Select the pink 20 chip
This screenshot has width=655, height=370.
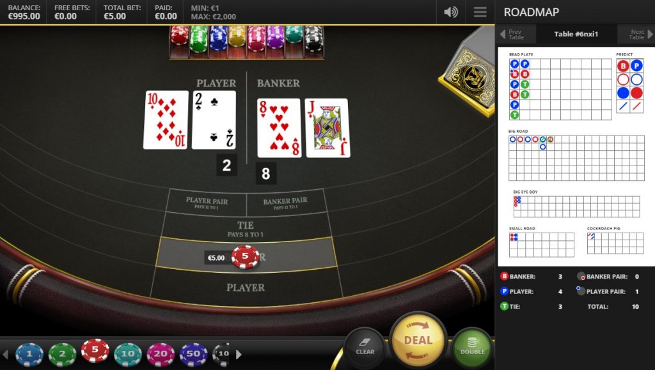pyautogui.click(x=161, y=355)
